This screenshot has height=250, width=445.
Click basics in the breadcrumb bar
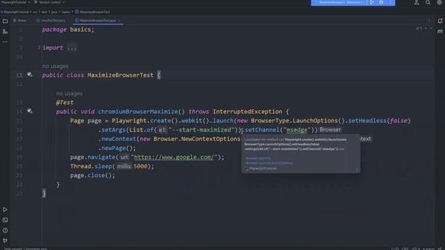click(x=66, y=12)
